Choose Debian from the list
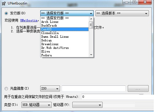 (x=65, y=41)
